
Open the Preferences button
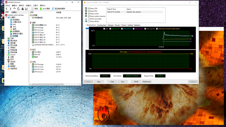tap(147, 82)
